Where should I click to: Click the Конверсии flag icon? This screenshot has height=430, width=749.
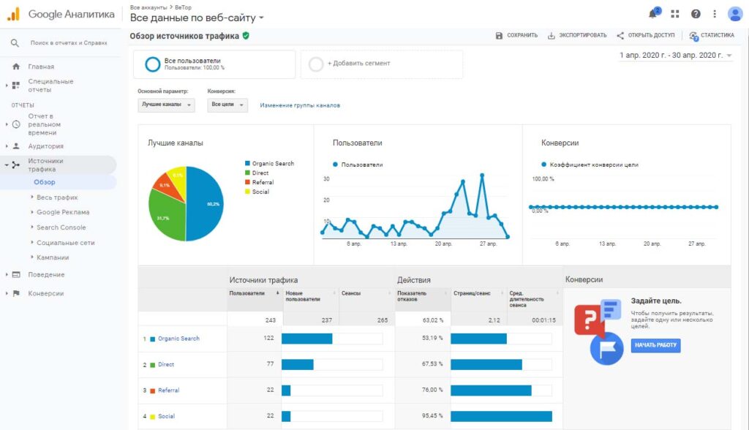(16, 293)
